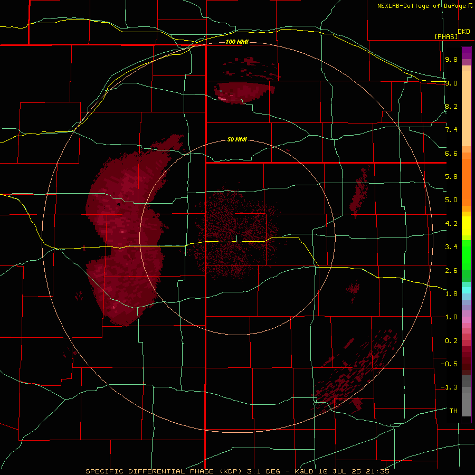
Task: Pick the cyan segment of the color bar
Action: pos(466,290)
